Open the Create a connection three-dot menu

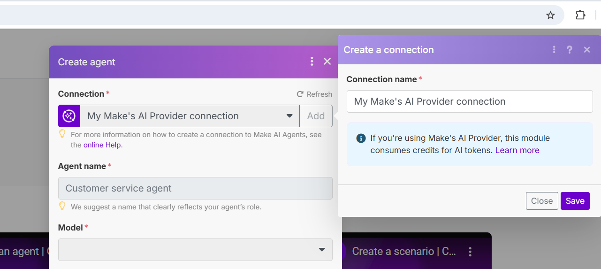(554, 50)
